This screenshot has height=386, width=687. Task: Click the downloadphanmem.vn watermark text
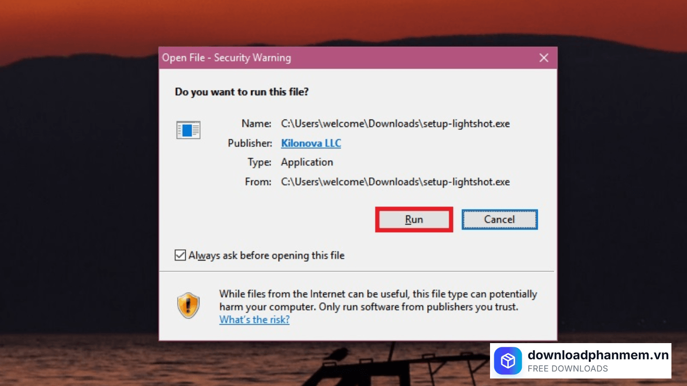(x=598, y=355)
